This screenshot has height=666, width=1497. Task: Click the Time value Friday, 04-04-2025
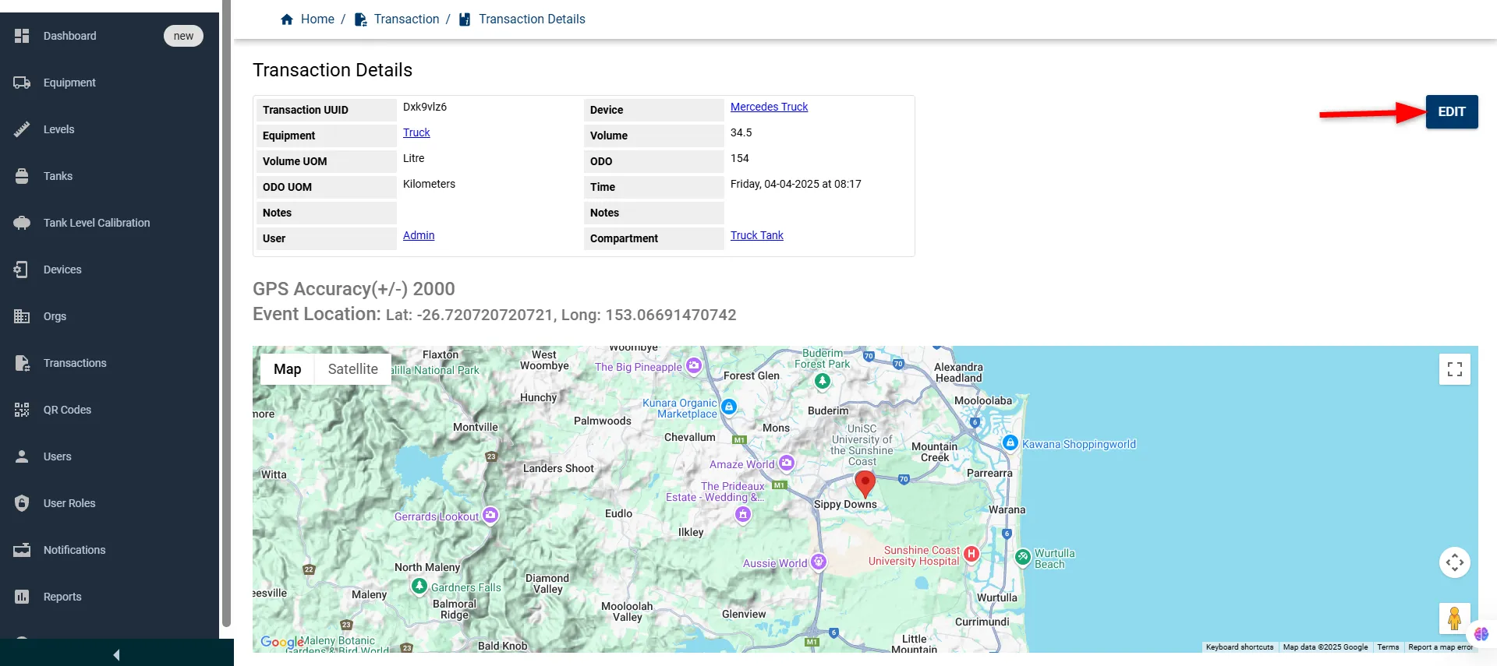(x=796, y=184)
